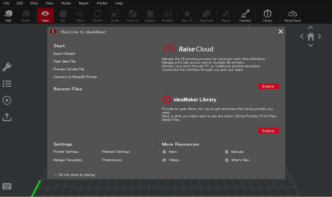Open the Library toolbar icon
Viewport: 332px width, 197px height.
click(x=267, y=16)
